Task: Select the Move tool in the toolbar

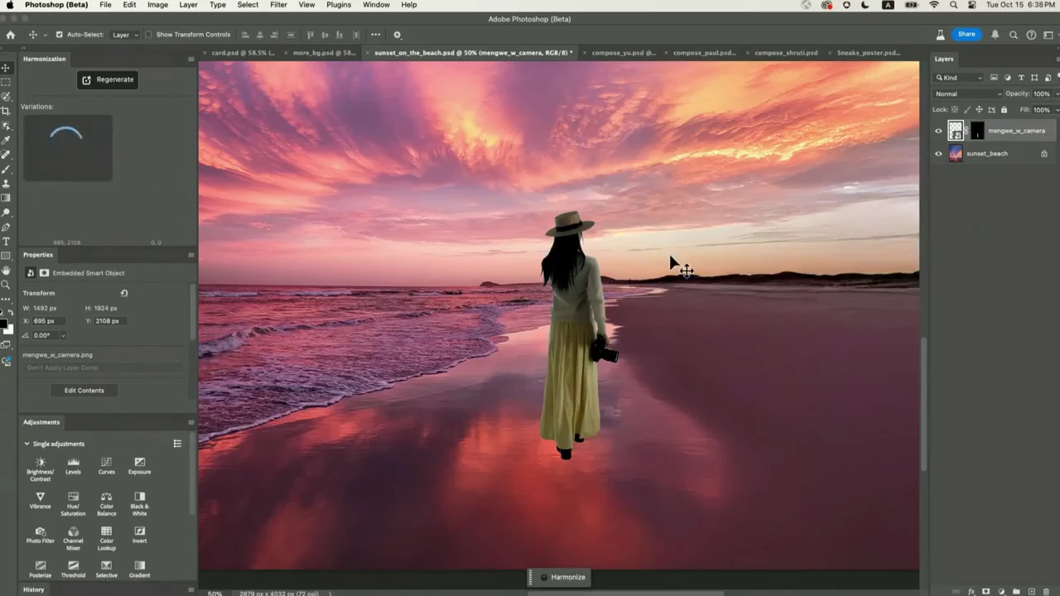Action: [x=6, y=68]
